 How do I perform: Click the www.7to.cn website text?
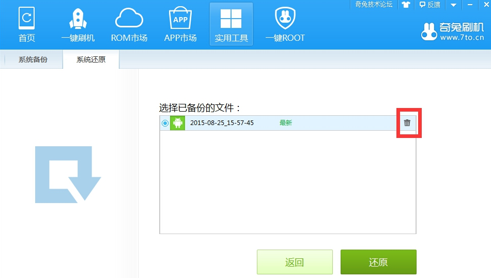462,38
